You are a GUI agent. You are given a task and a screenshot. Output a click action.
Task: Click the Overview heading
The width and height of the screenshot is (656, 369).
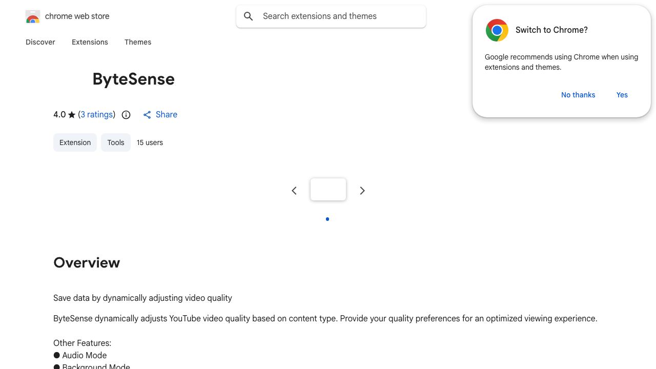tap(87, 262)
